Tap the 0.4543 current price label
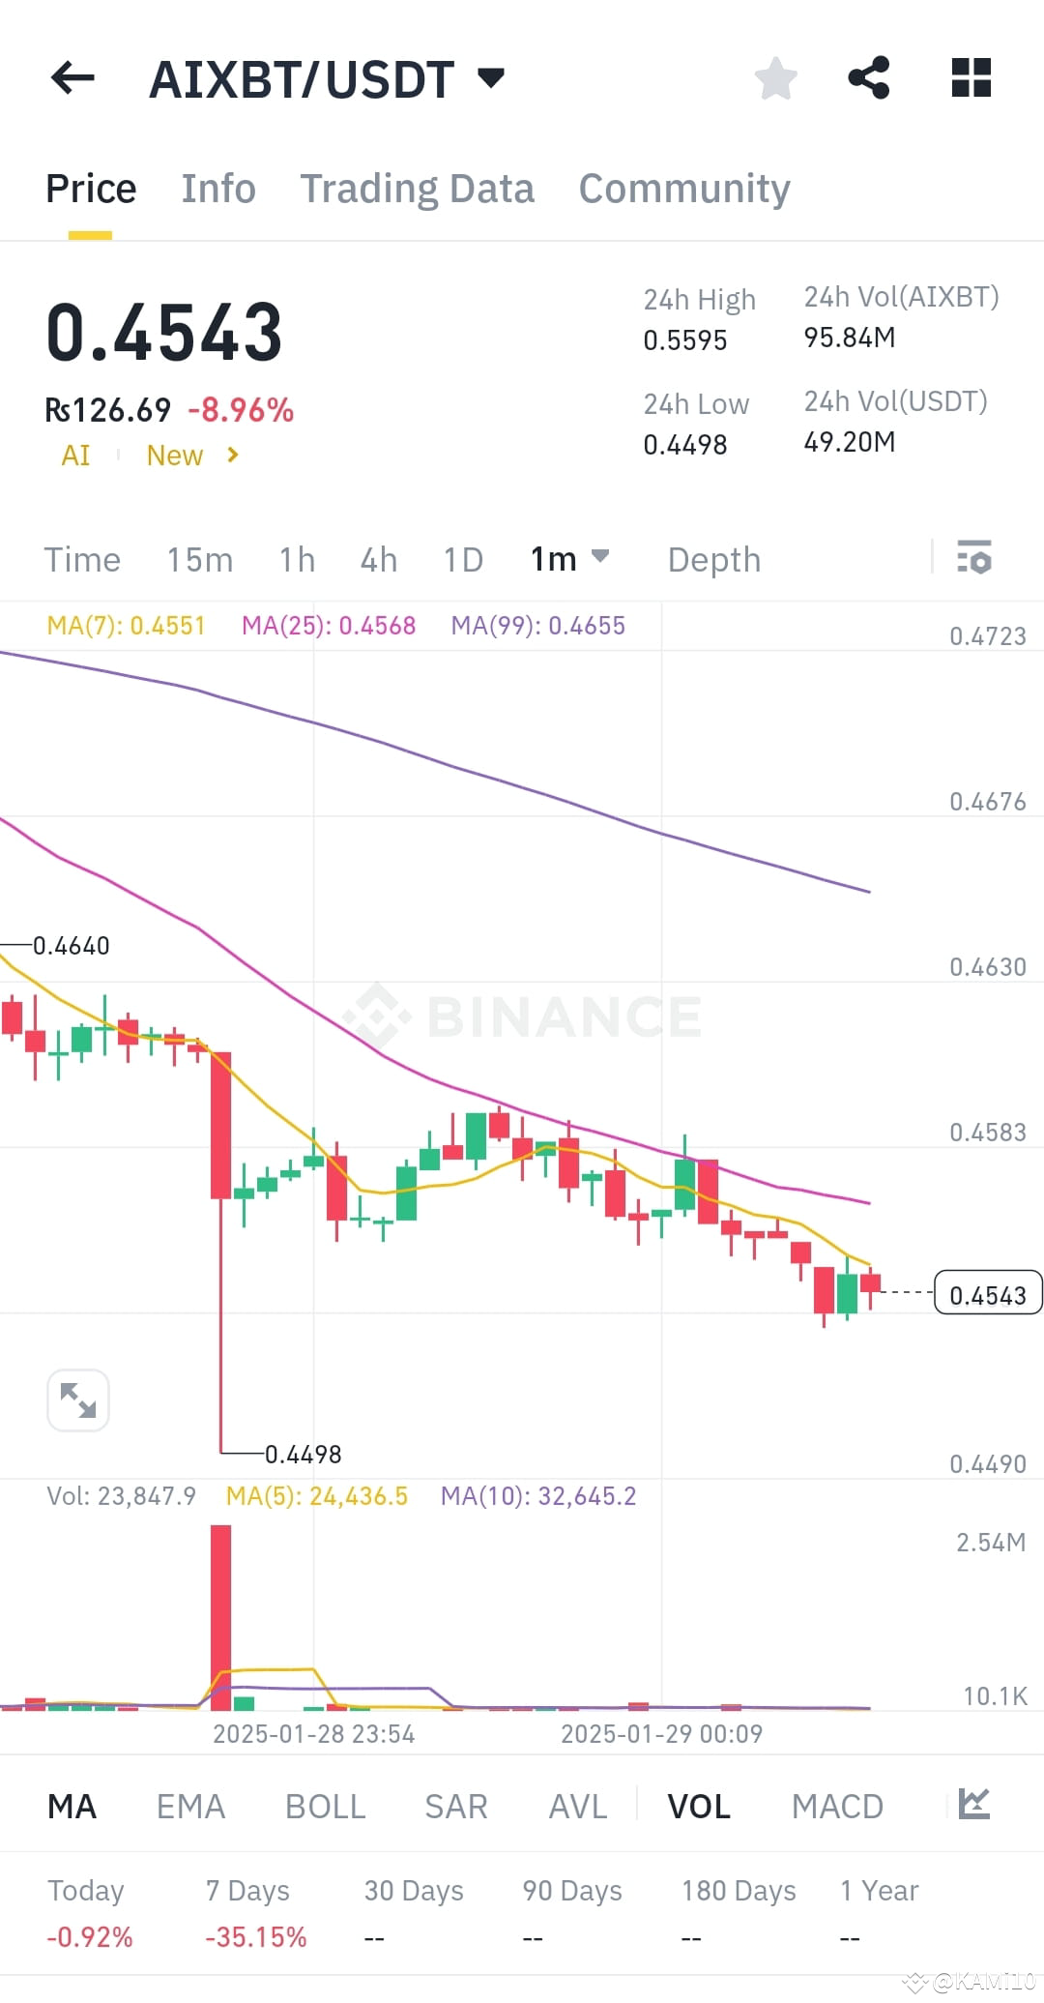The image size is (1044, 2003). 987,1294
